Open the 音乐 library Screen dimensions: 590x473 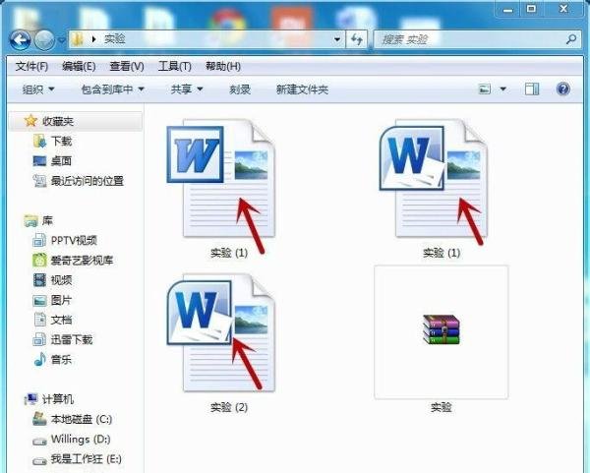pos(61,360)
